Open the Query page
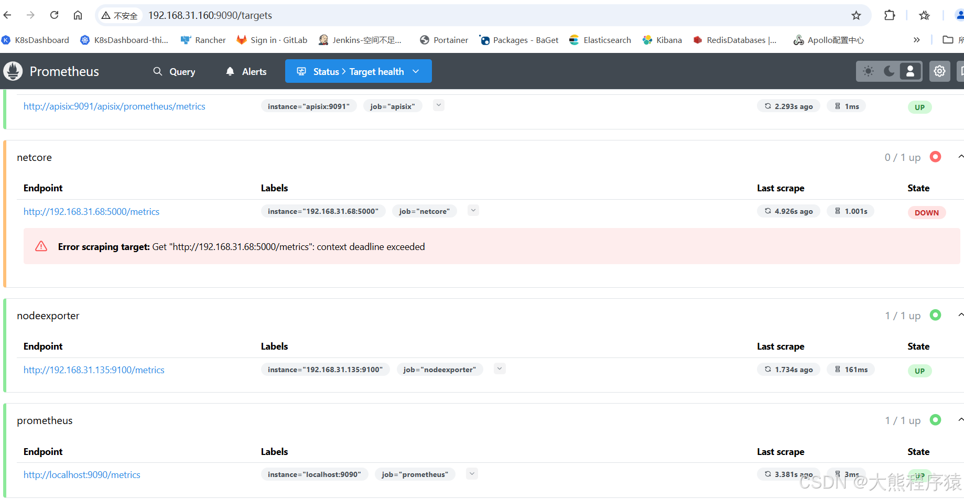Image resolution: width=964 pixels, height=499 pixels. (174, 71)
